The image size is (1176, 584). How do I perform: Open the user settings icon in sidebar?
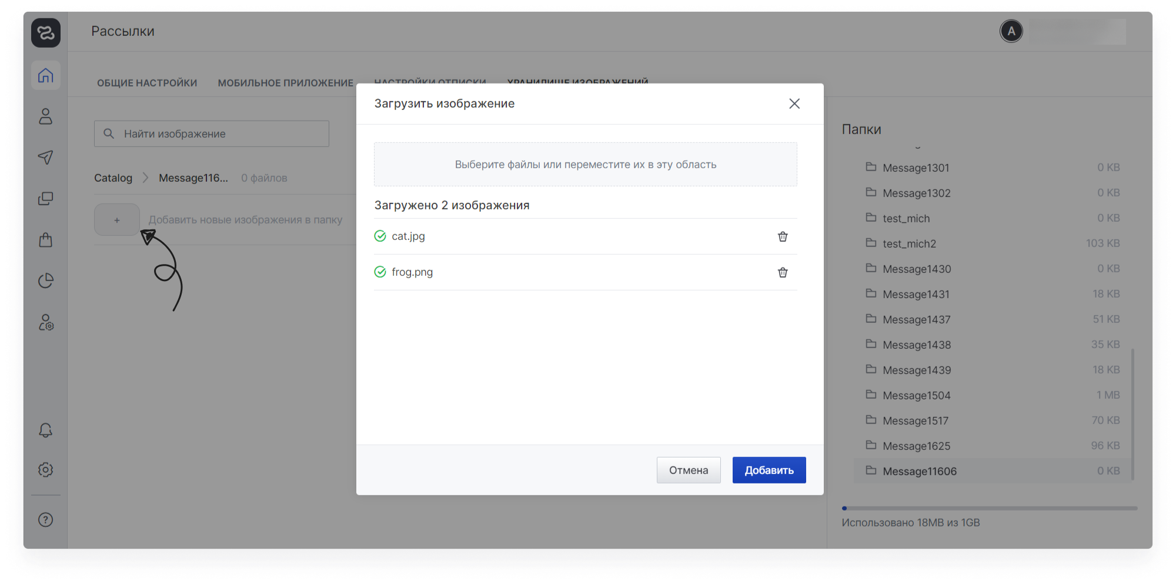(x=46, y=322)
